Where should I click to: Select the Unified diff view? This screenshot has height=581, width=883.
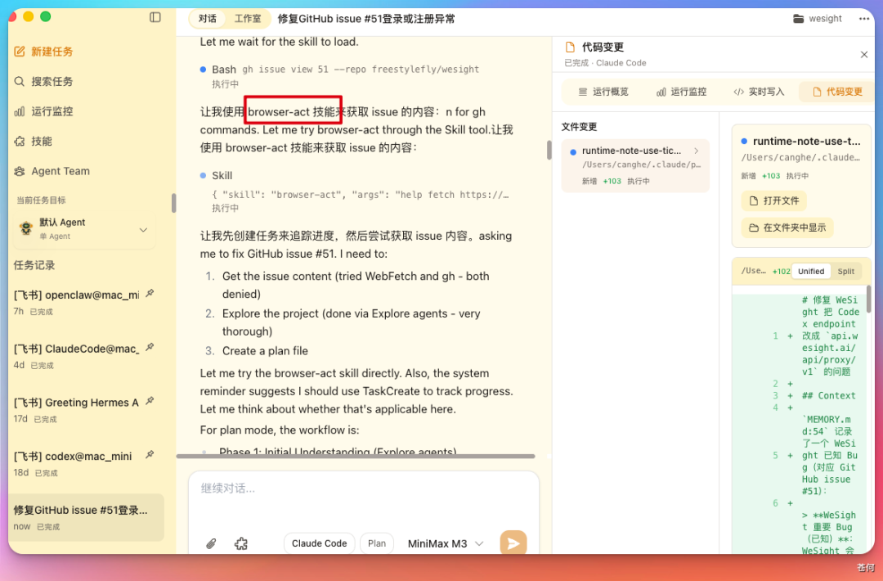pyautogui.click(x=810, y=271)
